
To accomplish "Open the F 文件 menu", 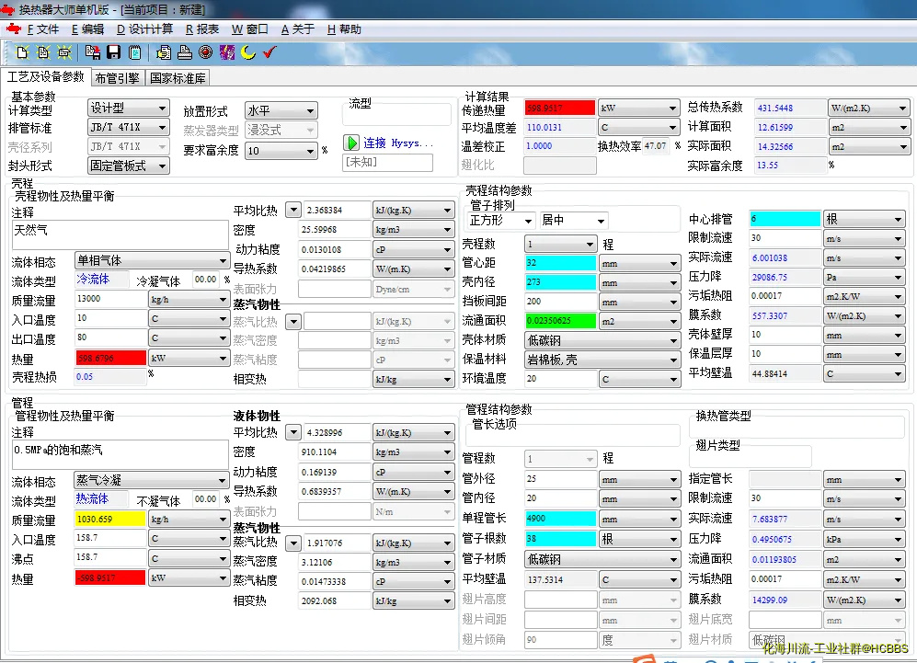I will click(43, 29).
